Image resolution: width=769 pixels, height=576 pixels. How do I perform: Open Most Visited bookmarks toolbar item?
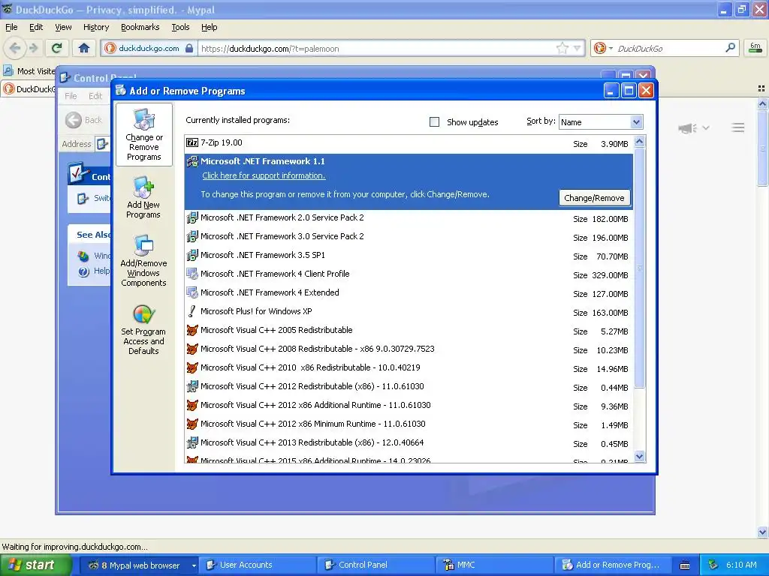coord(29,71)
